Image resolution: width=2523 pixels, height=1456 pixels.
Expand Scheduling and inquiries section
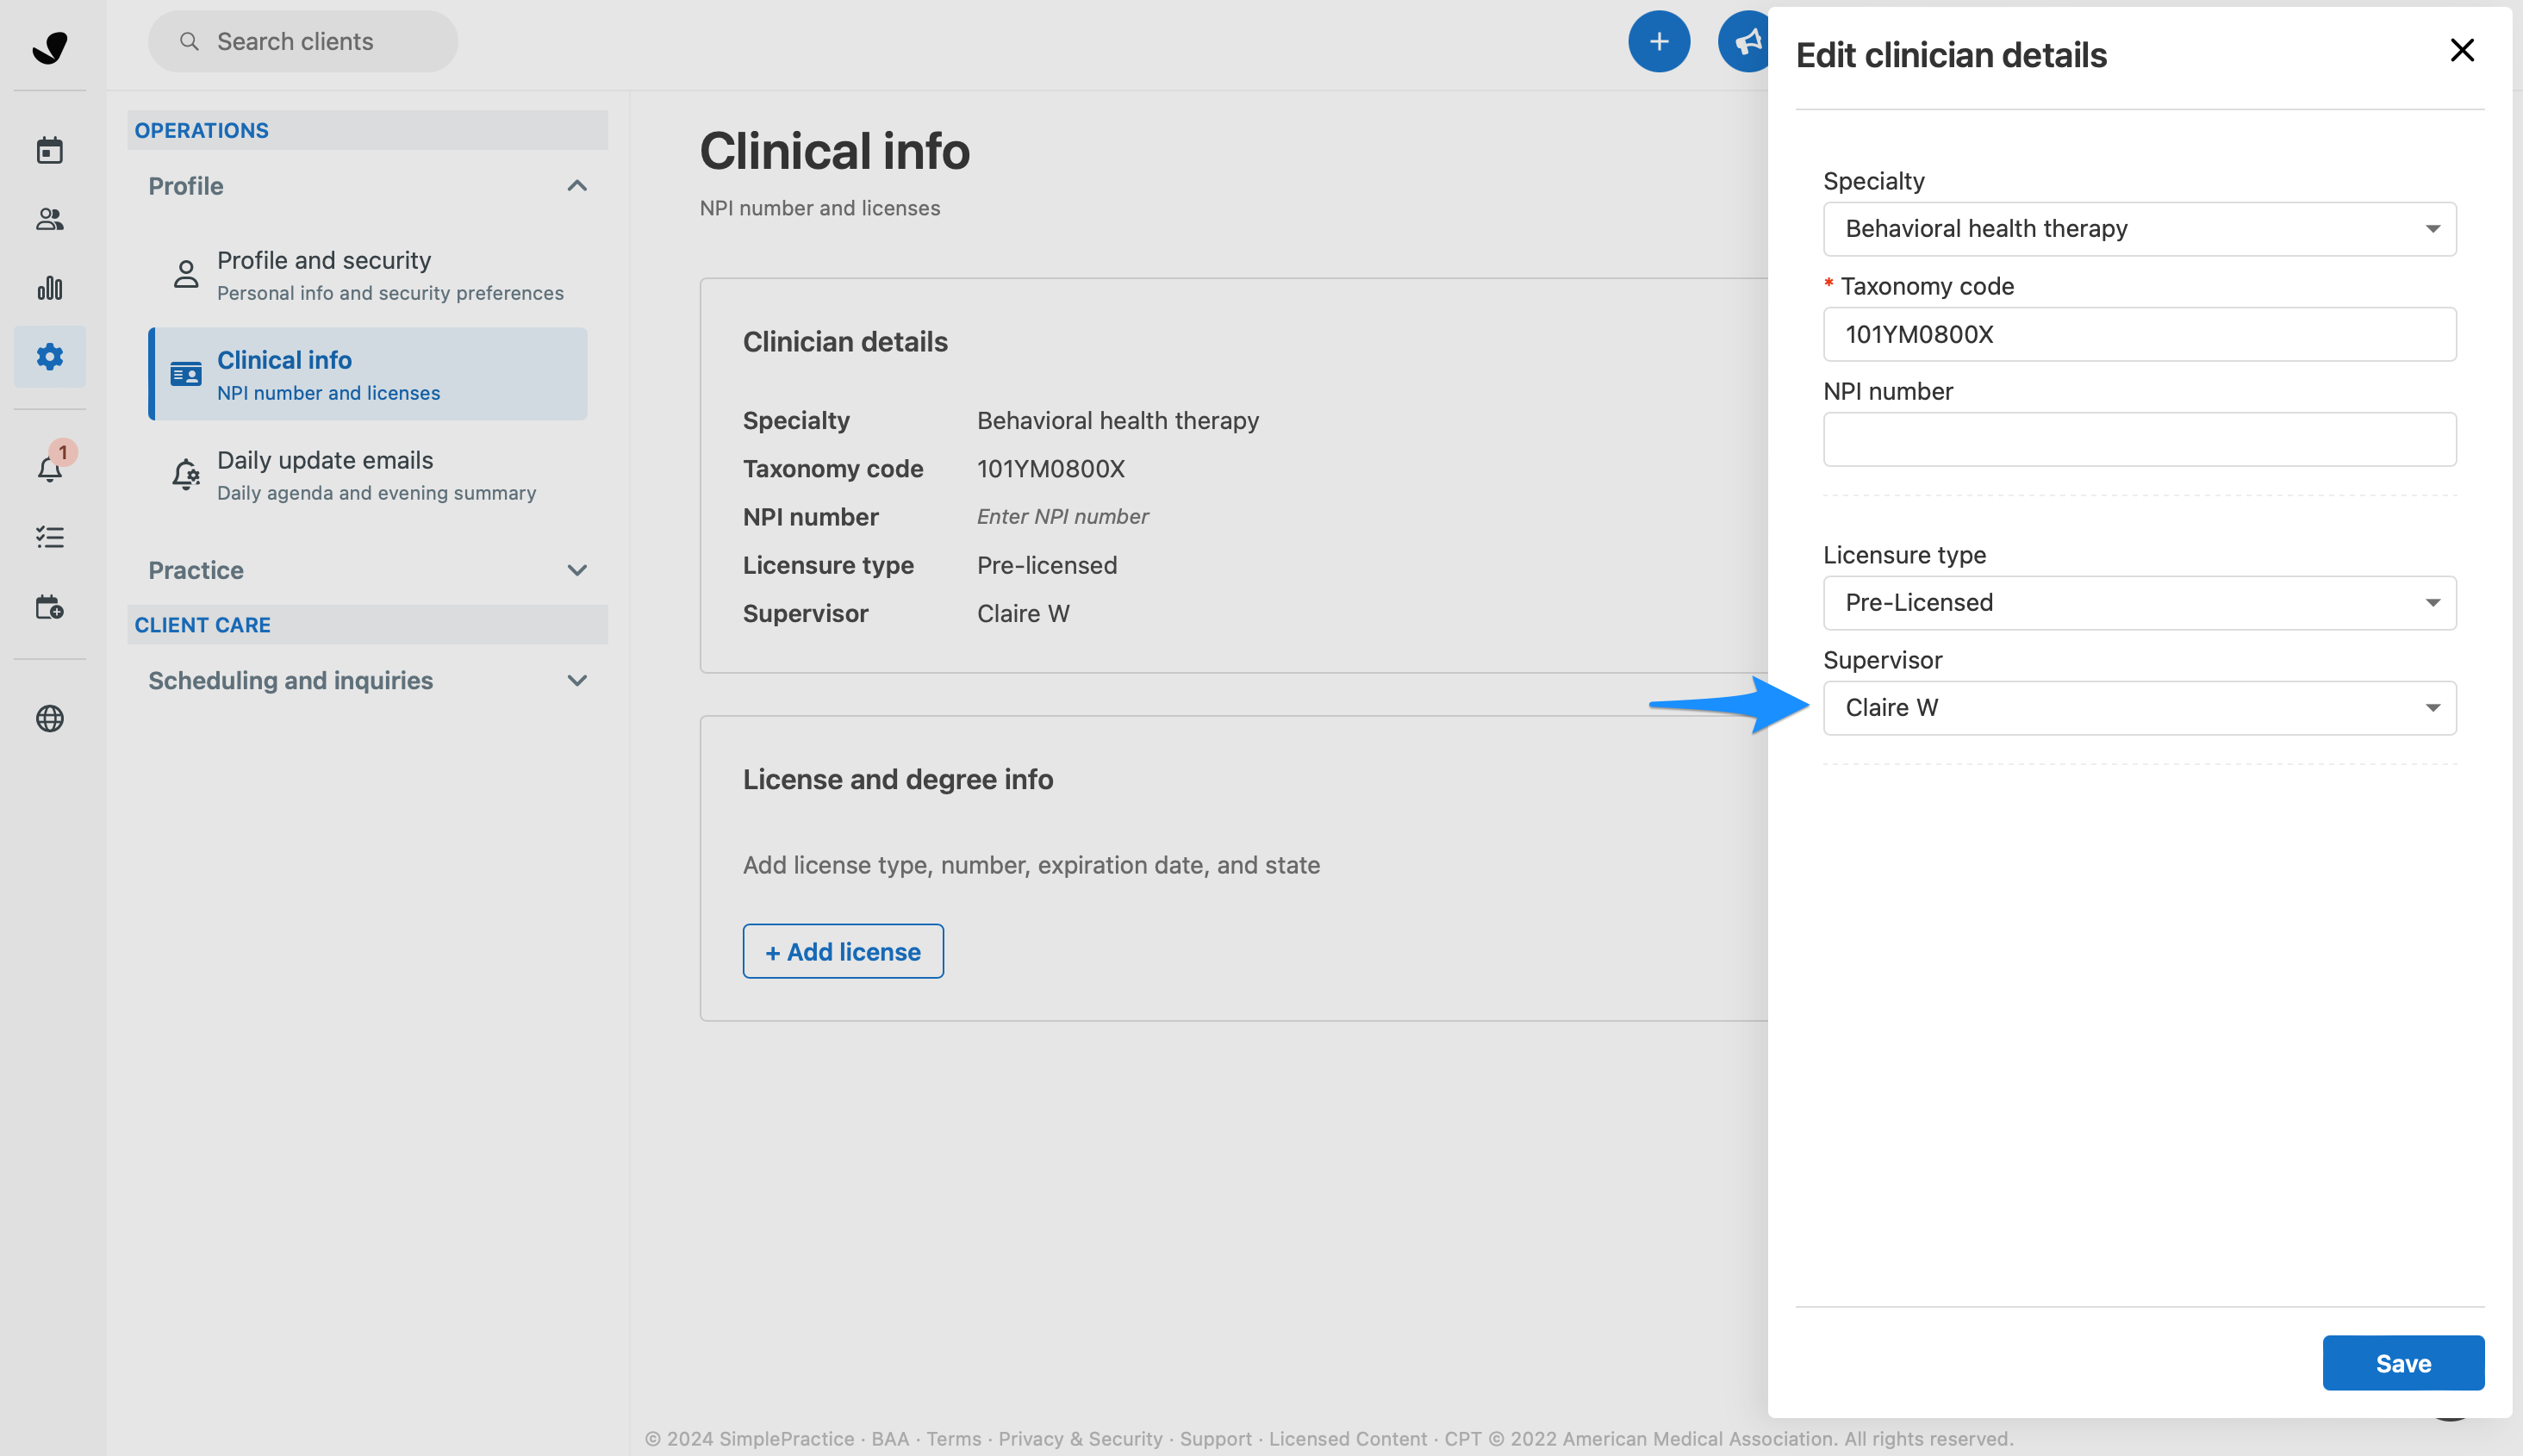pos(577,680)
